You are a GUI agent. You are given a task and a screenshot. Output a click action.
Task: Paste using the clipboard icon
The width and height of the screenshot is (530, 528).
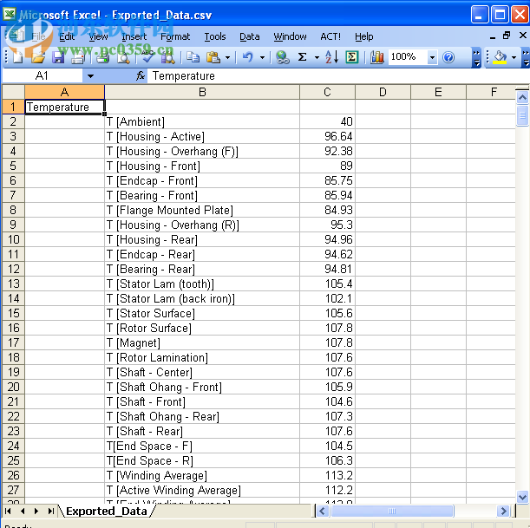[213, 57]
